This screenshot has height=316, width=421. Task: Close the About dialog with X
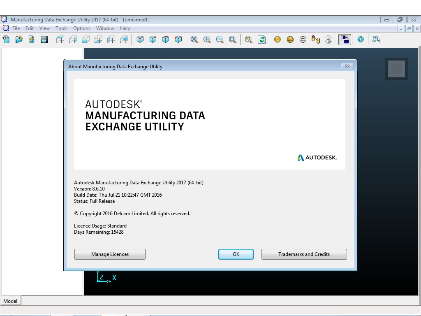pyautogui.click(x=347, y=66)
